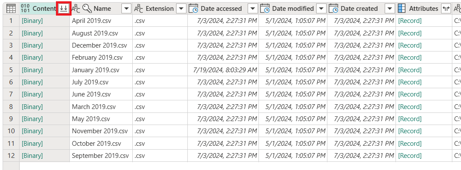
Task: Select row number 12
Action: pyautogui.click(x=11, y=155)
